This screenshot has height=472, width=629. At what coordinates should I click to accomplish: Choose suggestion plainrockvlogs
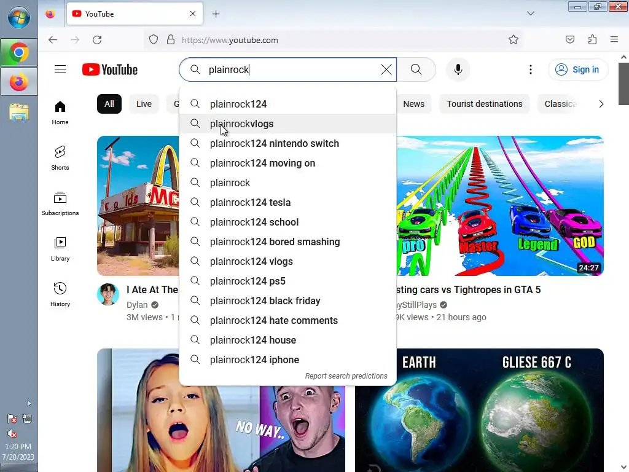(x=287, y=124)
